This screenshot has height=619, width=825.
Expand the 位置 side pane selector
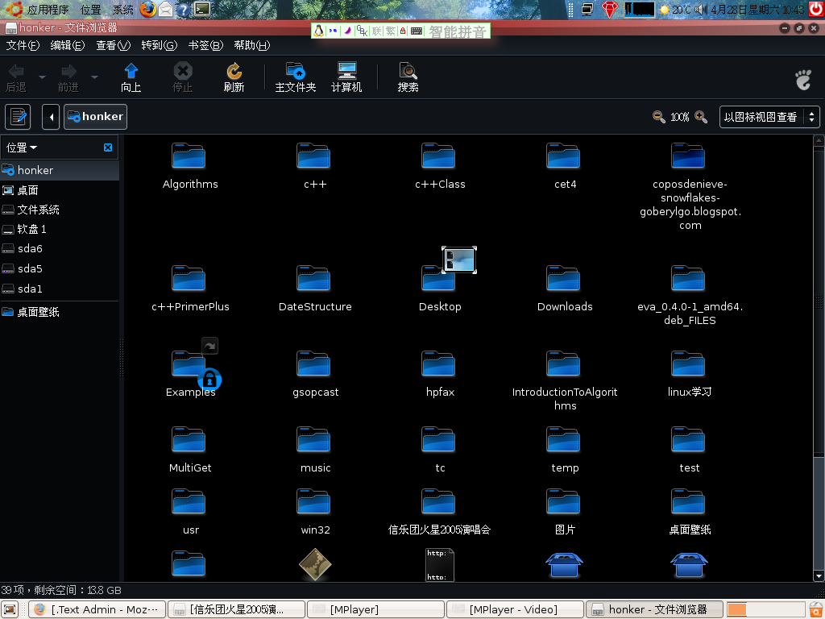(22, 148)
